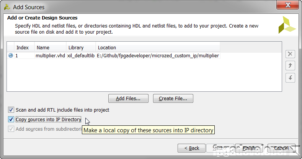Click the Add Files button
302x159 pixels.
tap(128, 99)
